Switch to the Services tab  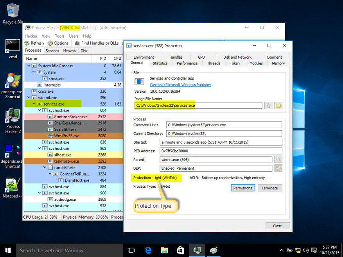coord(52,51)
